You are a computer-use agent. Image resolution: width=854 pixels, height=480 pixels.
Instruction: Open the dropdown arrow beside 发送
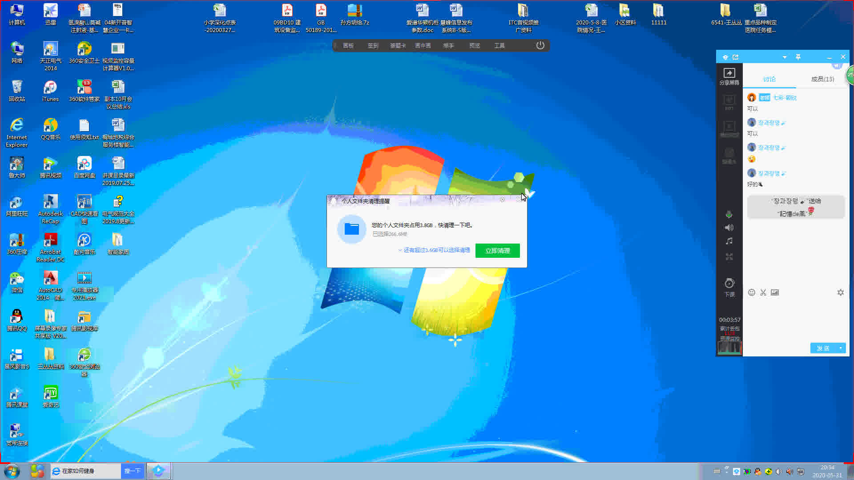click(841, 348)
